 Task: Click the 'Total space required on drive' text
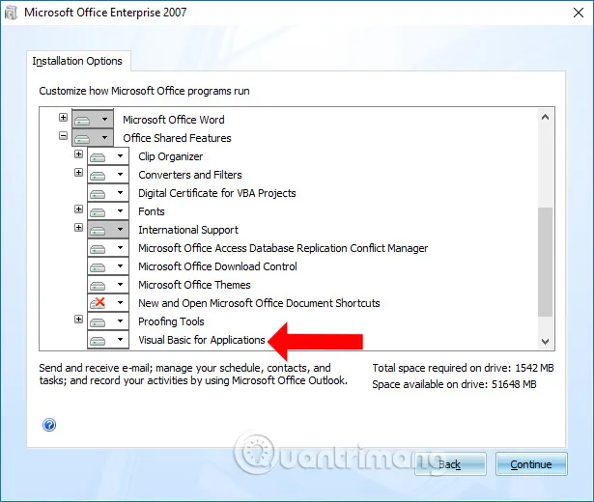tap(463, 368)
